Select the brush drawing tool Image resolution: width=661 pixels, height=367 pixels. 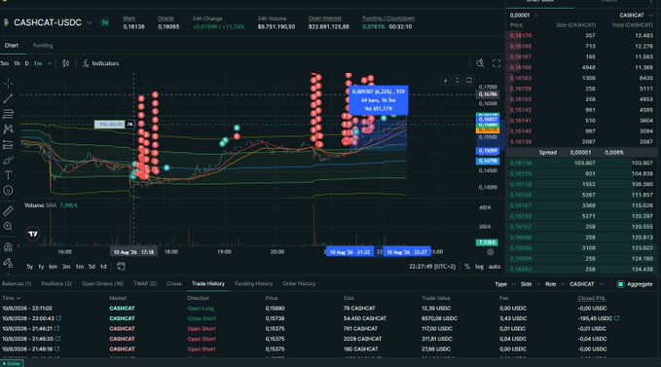pos(8,160)
